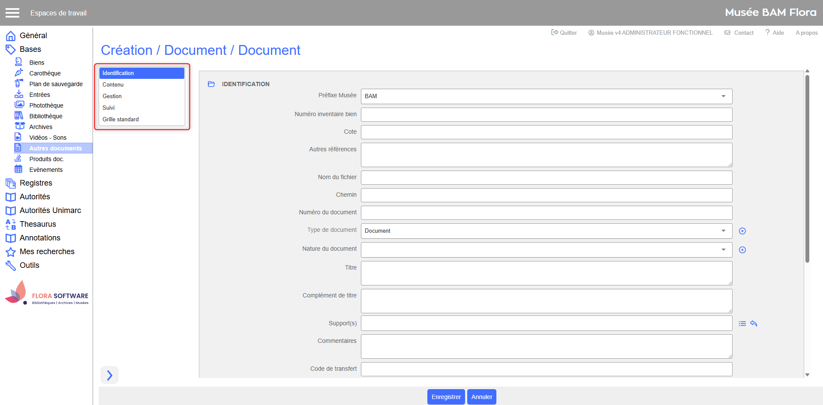Click the plus icon beside Type de document
Viewport: 823px width, 405px height.
742,231
